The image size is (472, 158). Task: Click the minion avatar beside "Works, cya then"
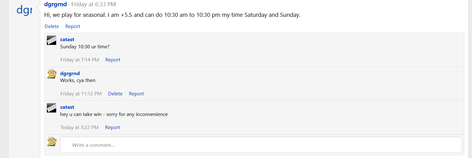pyautogui.click(x=52, y=74)
